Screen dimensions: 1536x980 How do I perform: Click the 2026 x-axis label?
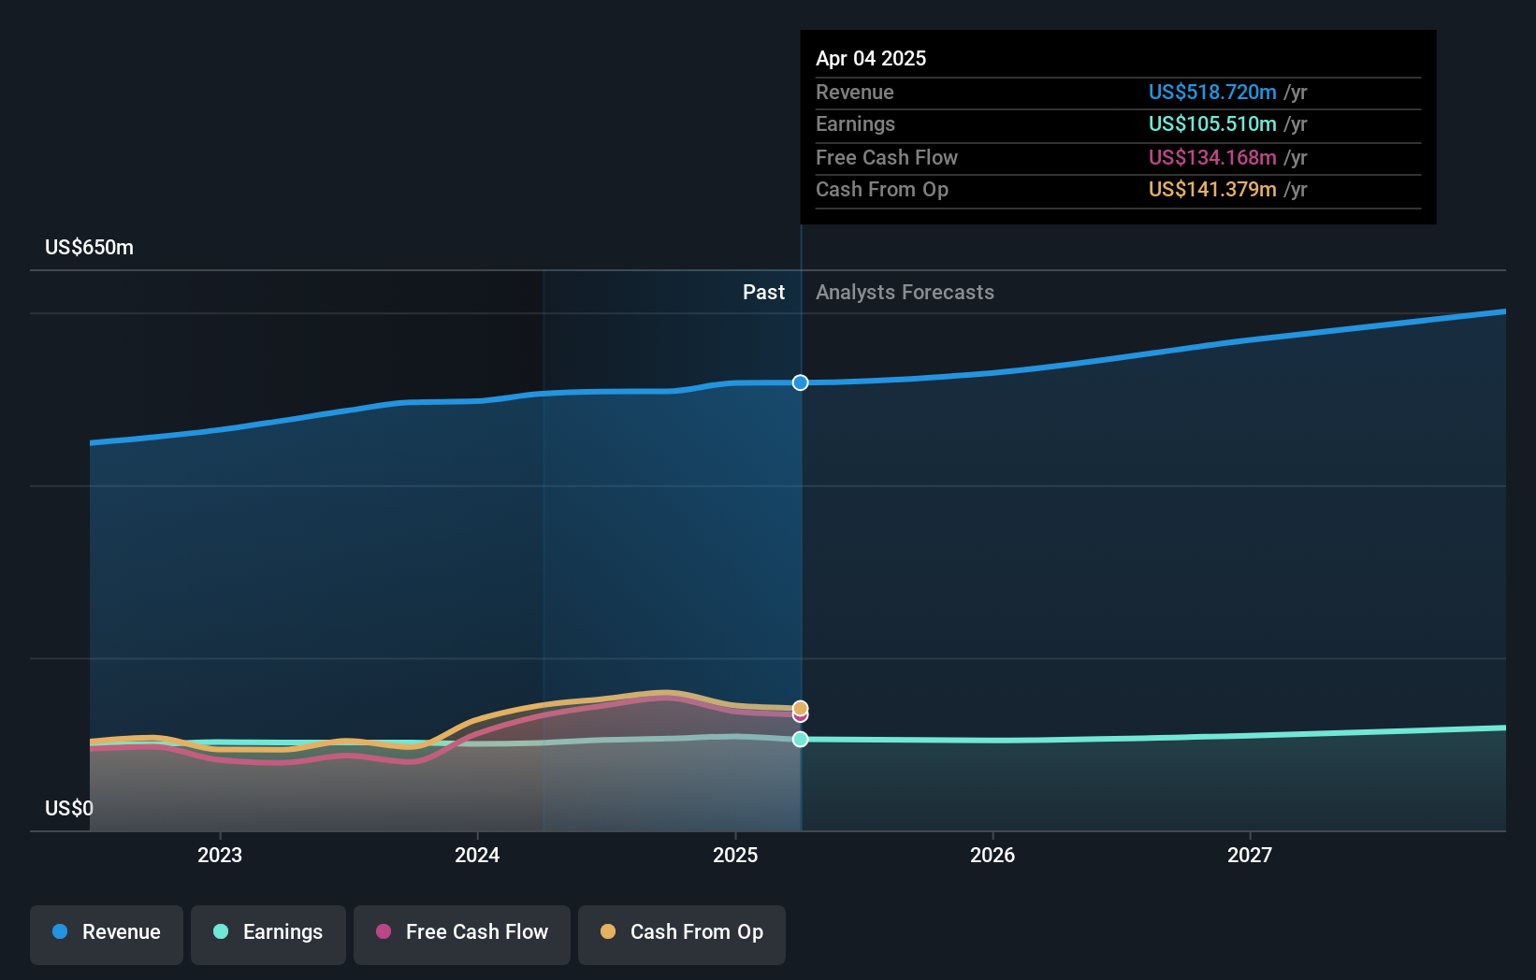[993, 855]
